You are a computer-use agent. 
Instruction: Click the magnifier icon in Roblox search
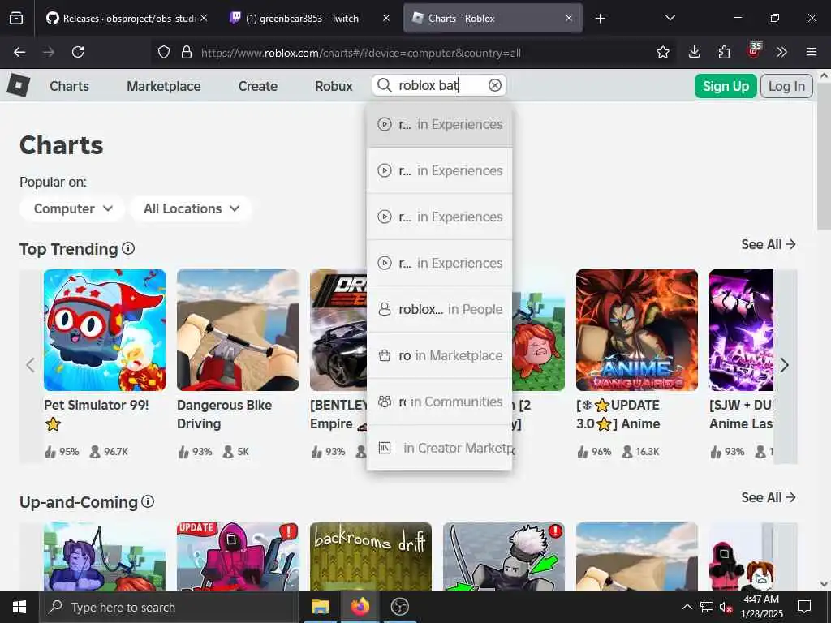click(x=384, y=85)
